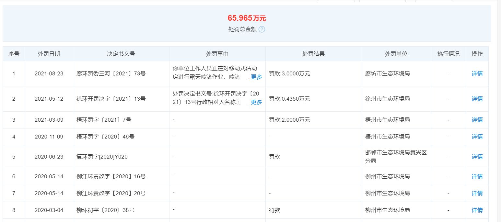Open 详情 for the 2021-05-12 徐州 penalty
The height and width of the screenshot is (222, 501).
click(477, 99)
